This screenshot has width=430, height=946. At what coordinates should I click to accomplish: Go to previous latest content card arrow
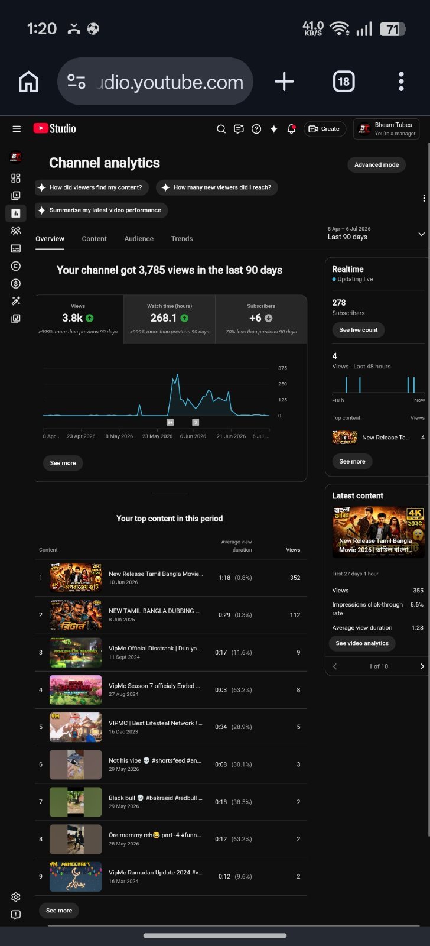point(335,666)
